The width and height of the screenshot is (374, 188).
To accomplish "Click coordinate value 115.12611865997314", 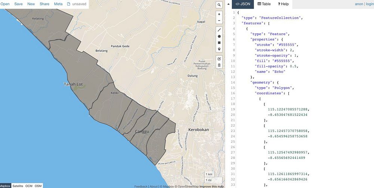I will (x=288, y=174).
